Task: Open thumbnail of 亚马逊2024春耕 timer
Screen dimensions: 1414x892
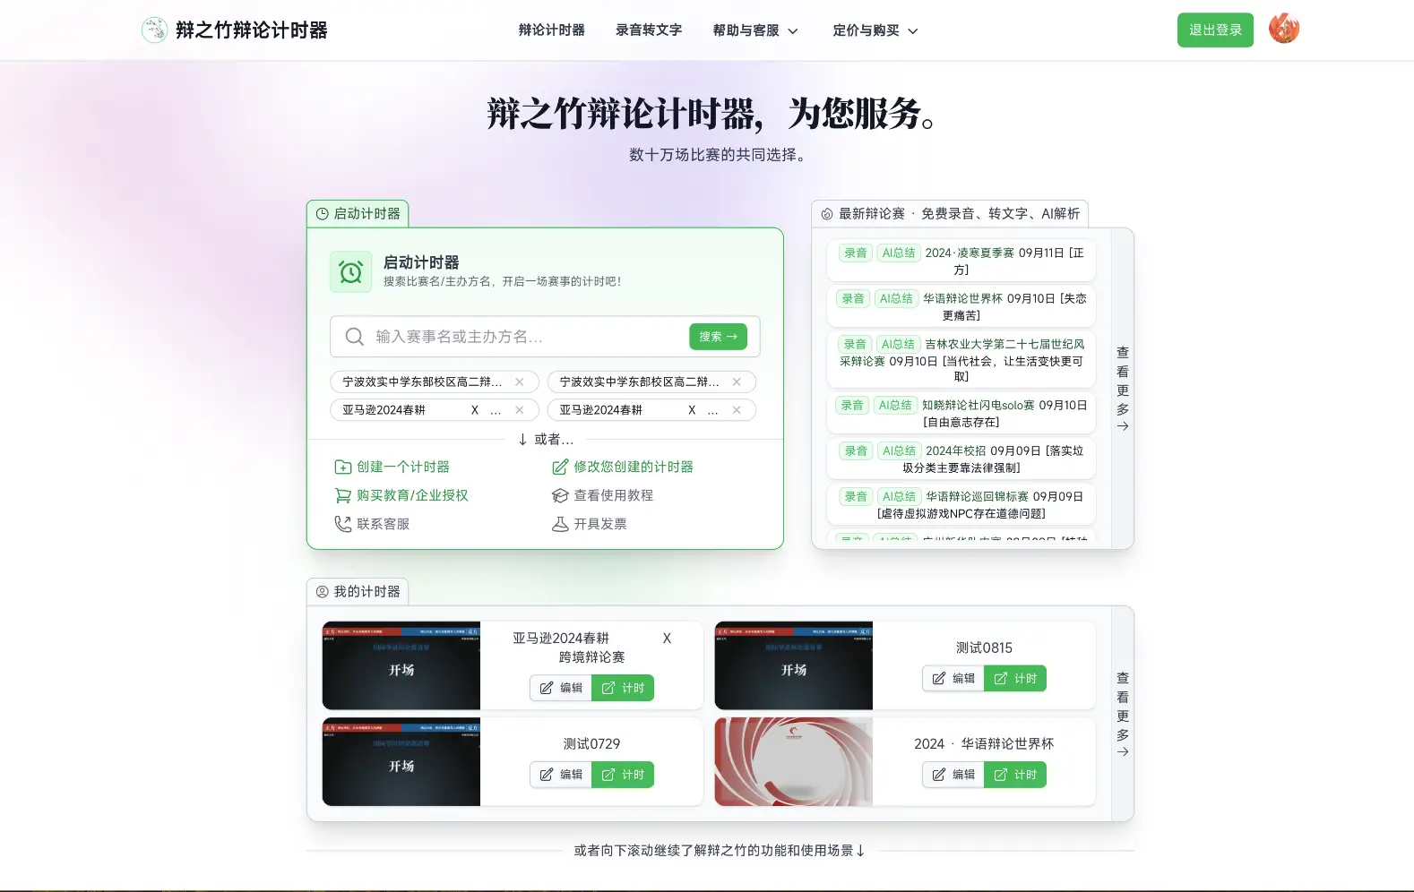Action: 401,665
